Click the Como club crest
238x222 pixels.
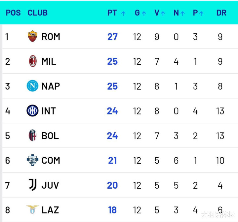[x=32, y=160]
